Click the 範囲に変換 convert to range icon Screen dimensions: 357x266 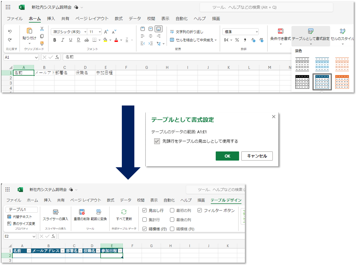99,212
